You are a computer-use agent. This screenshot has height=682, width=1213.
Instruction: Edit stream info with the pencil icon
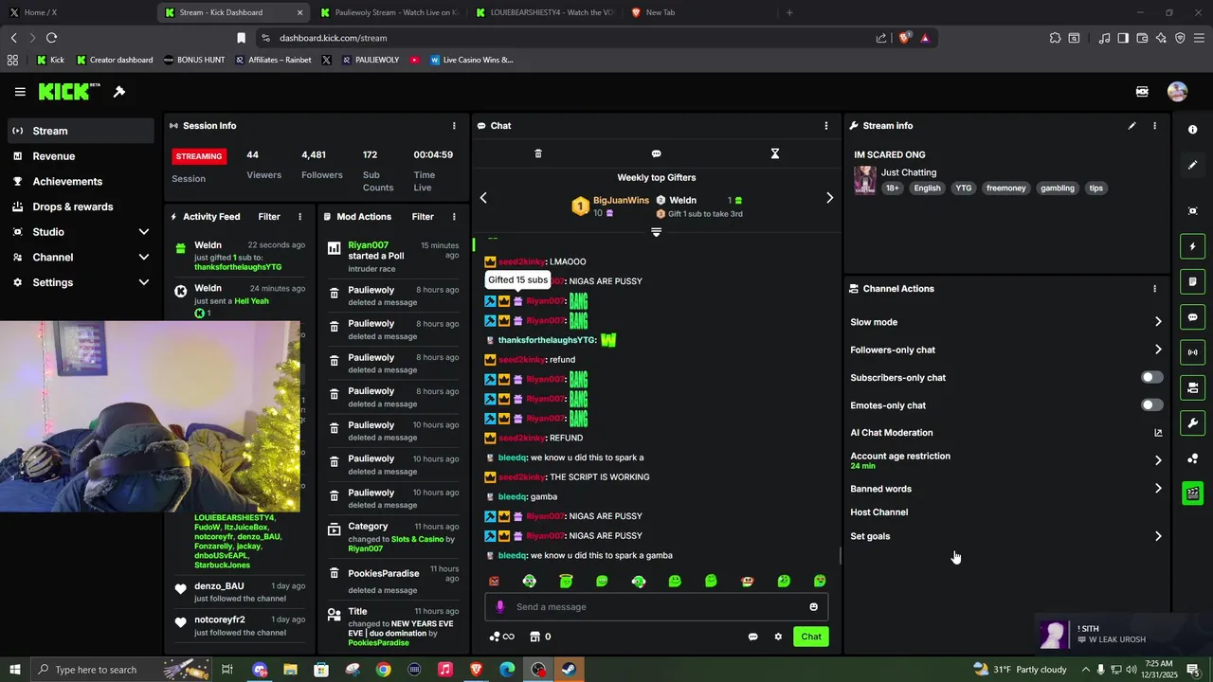tap(1132, 125)
